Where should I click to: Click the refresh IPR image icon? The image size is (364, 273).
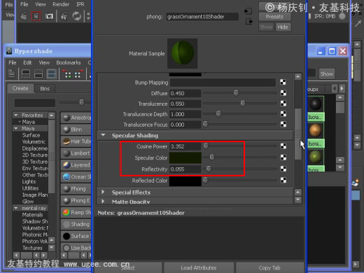[x=76, y=16]
